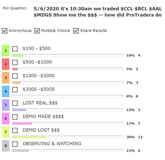Toggle the Anonymous checkbox
This screenshot has height=160, width=165.
5,31
